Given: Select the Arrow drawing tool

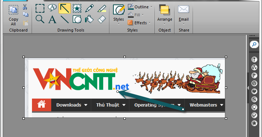Looking at the screenshot, I should coord(65,8).
